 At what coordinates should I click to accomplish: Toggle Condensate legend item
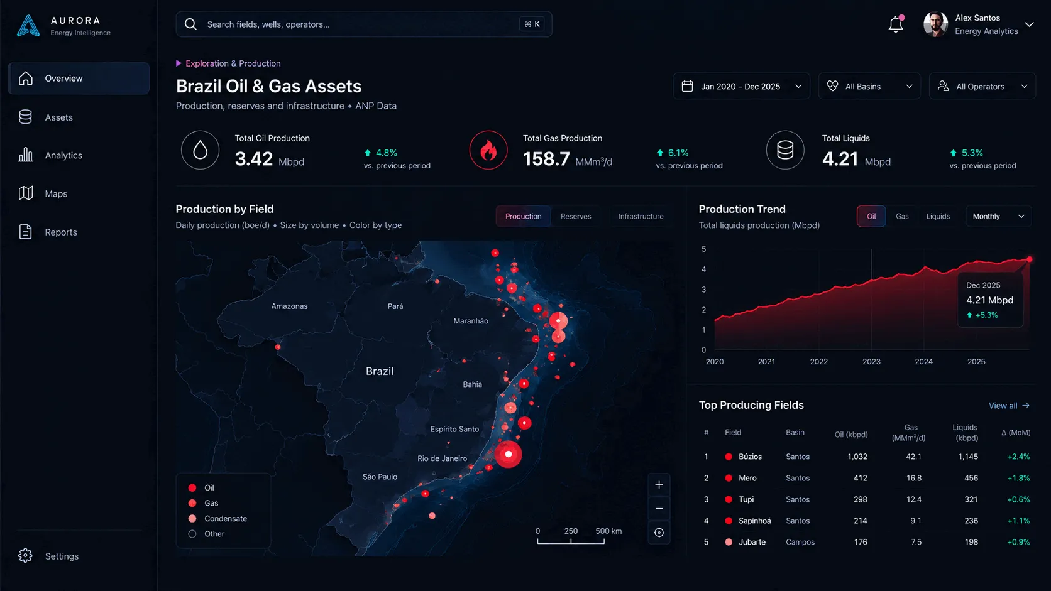pos(217,519)
